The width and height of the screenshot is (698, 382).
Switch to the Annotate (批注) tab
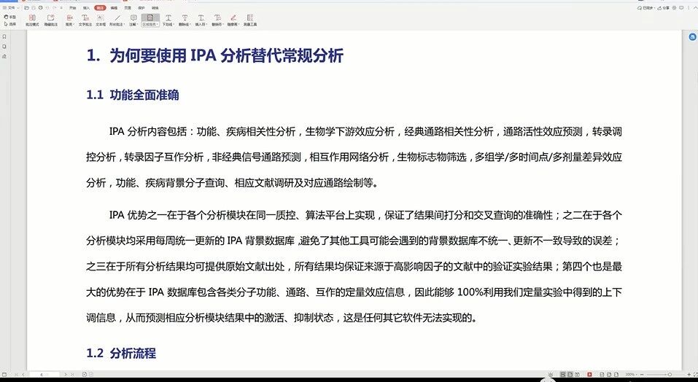100,7
